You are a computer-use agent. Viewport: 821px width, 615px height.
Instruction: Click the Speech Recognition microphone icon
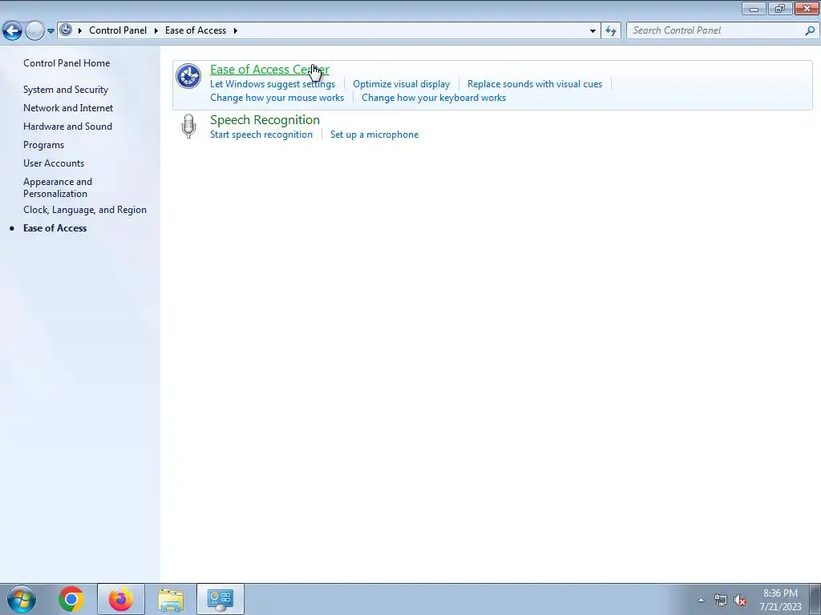pos(188,126)
